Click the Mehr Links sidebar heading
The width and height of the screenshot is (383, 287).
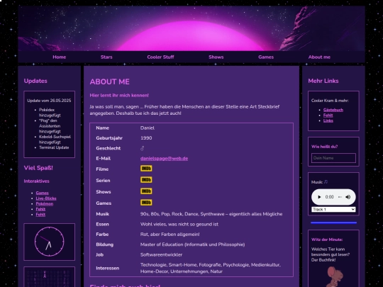(x=323, y=81)
